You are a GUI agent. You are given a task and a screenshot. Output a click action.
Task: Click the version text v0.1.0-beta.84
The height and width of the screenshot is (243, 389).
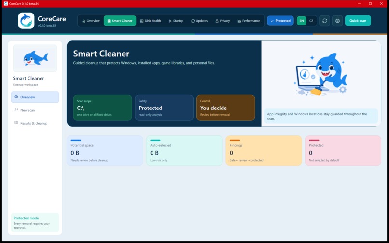click(x=47, y=26)
